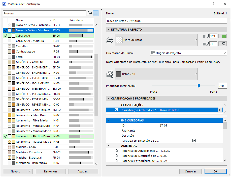Click the fill icon of Isolamento - Fibra Dura
This screenshot has height=177, width=231.
click(x=10, y=115)
